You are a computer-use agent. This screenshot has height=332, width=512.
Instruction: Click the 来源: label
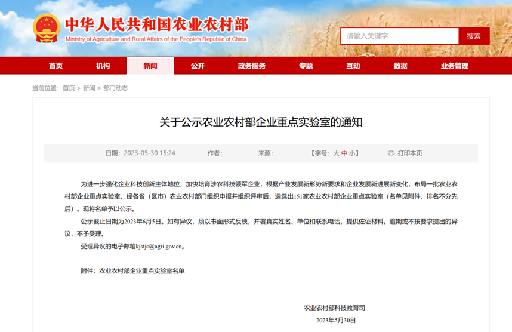tap(266, 153)
